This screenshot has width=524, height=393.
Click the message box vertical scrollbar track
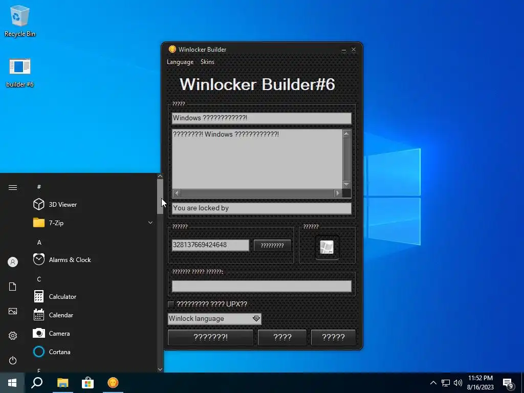pyautogui.click(x=346, y=159)
